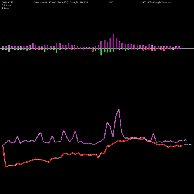The image size is (194, 194).
Task: Select the 'Price' legend label
Action: (6, 9)
